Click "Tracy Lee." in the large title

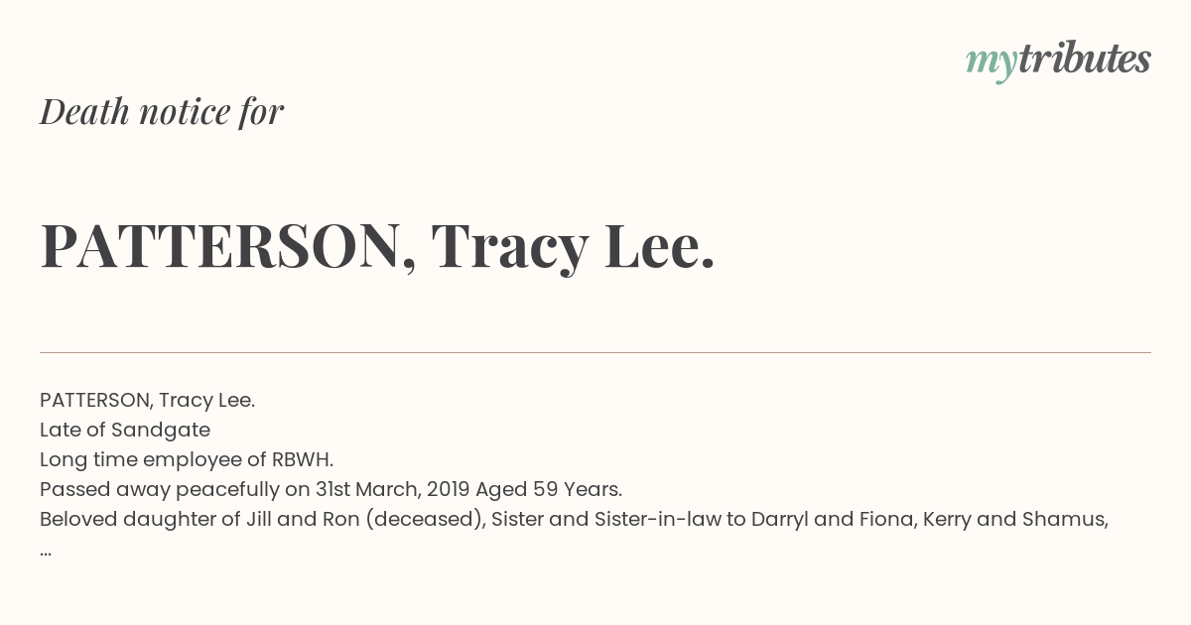(x=573, y=247)
